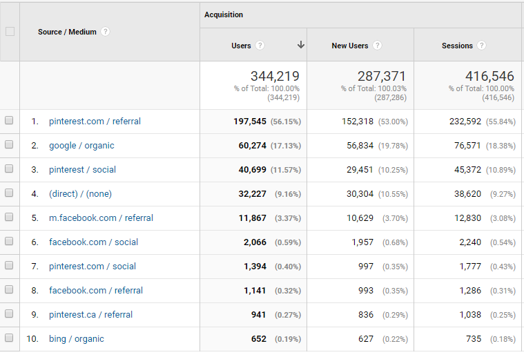
Task: Select total Sessions value 416,546
Action: (489, 76)
